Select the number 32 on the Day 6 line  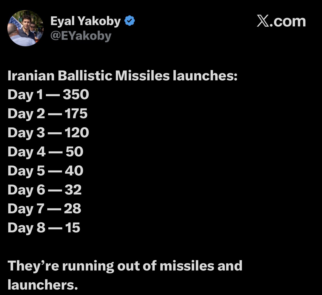[73, 190]
